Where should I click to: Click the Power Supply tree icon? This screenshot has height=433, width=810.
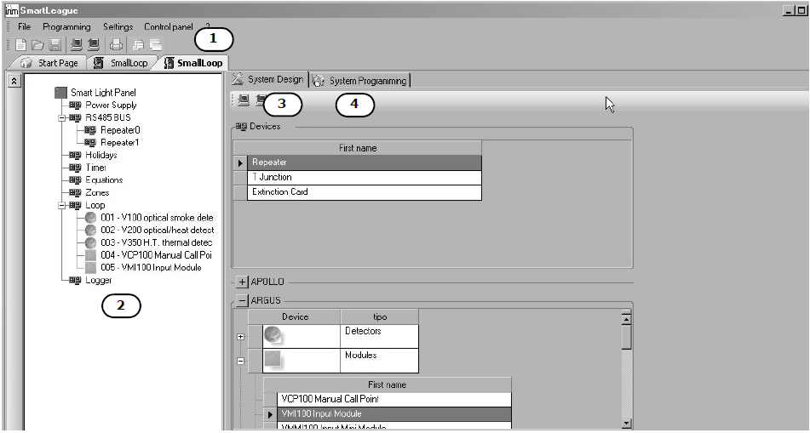point(75,105)
